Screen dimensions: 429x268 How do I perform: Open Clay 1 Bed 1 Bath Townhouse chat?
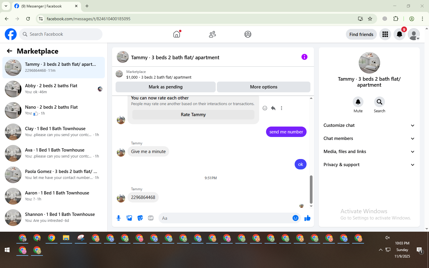54,132
